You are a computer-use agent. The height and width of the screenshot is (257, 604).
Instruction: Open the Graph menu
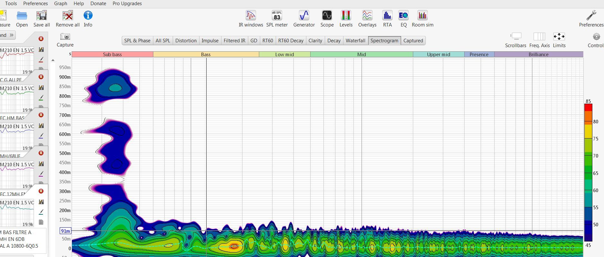point(60,4)
